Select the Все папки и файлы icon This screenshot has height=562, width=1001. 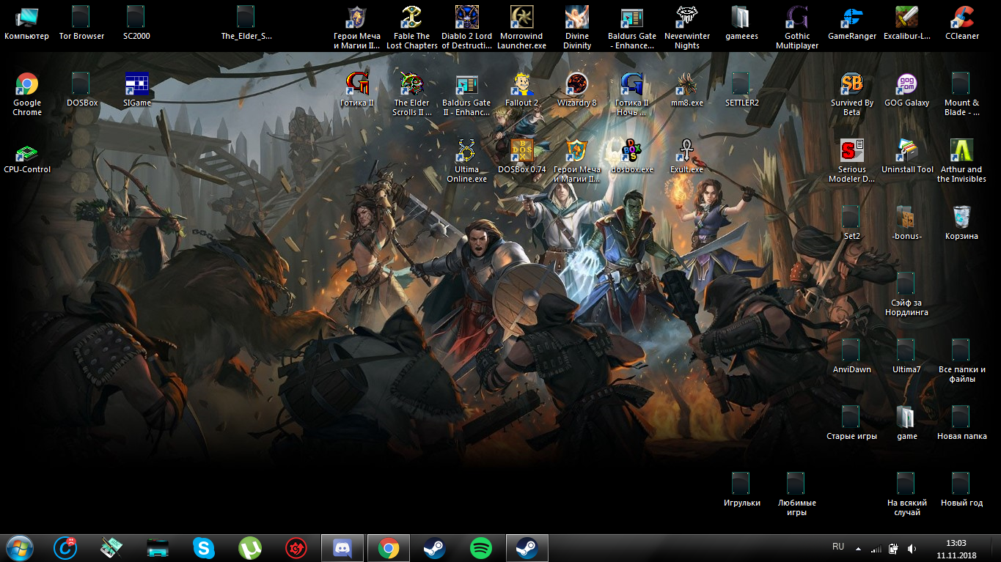(962, 361)
